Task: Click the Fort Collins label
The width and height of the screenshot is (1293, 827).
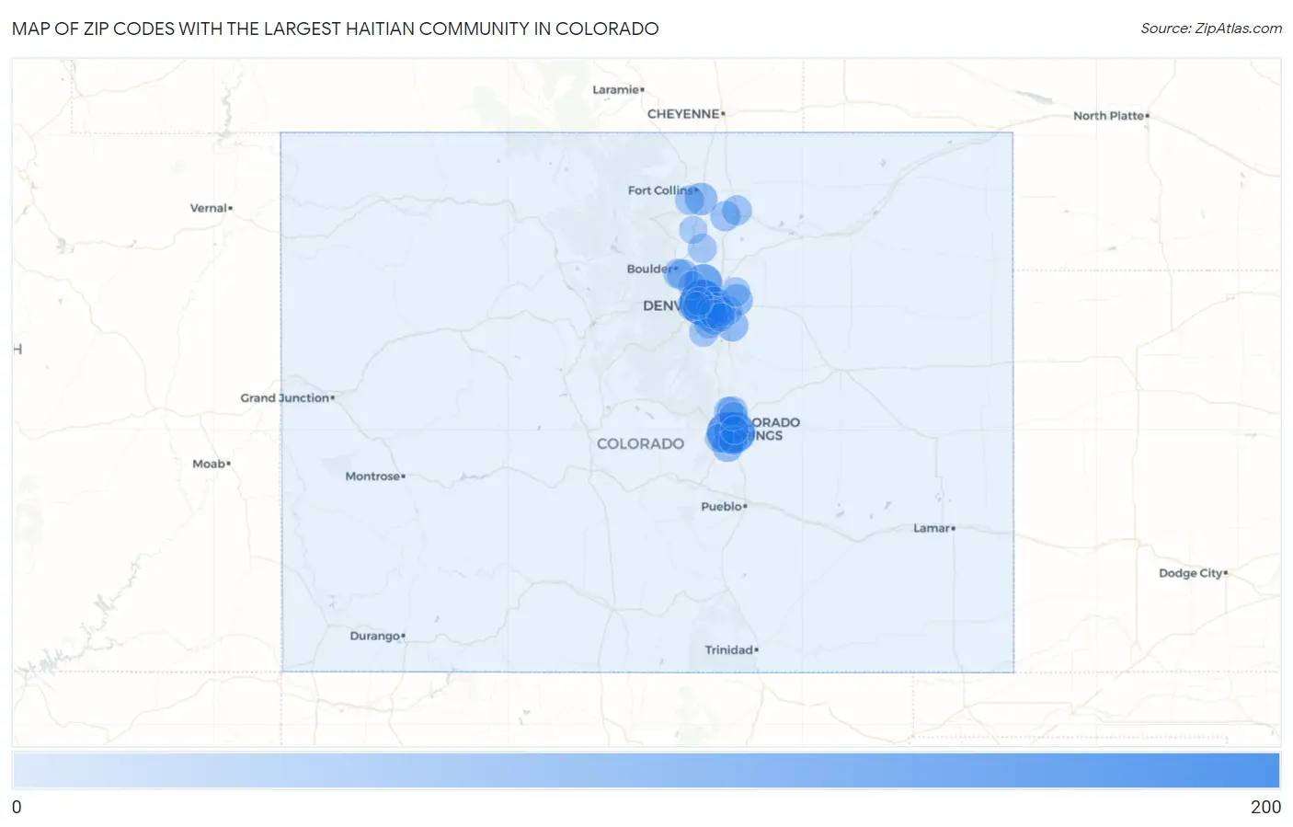Action: (x=660, y=190)
